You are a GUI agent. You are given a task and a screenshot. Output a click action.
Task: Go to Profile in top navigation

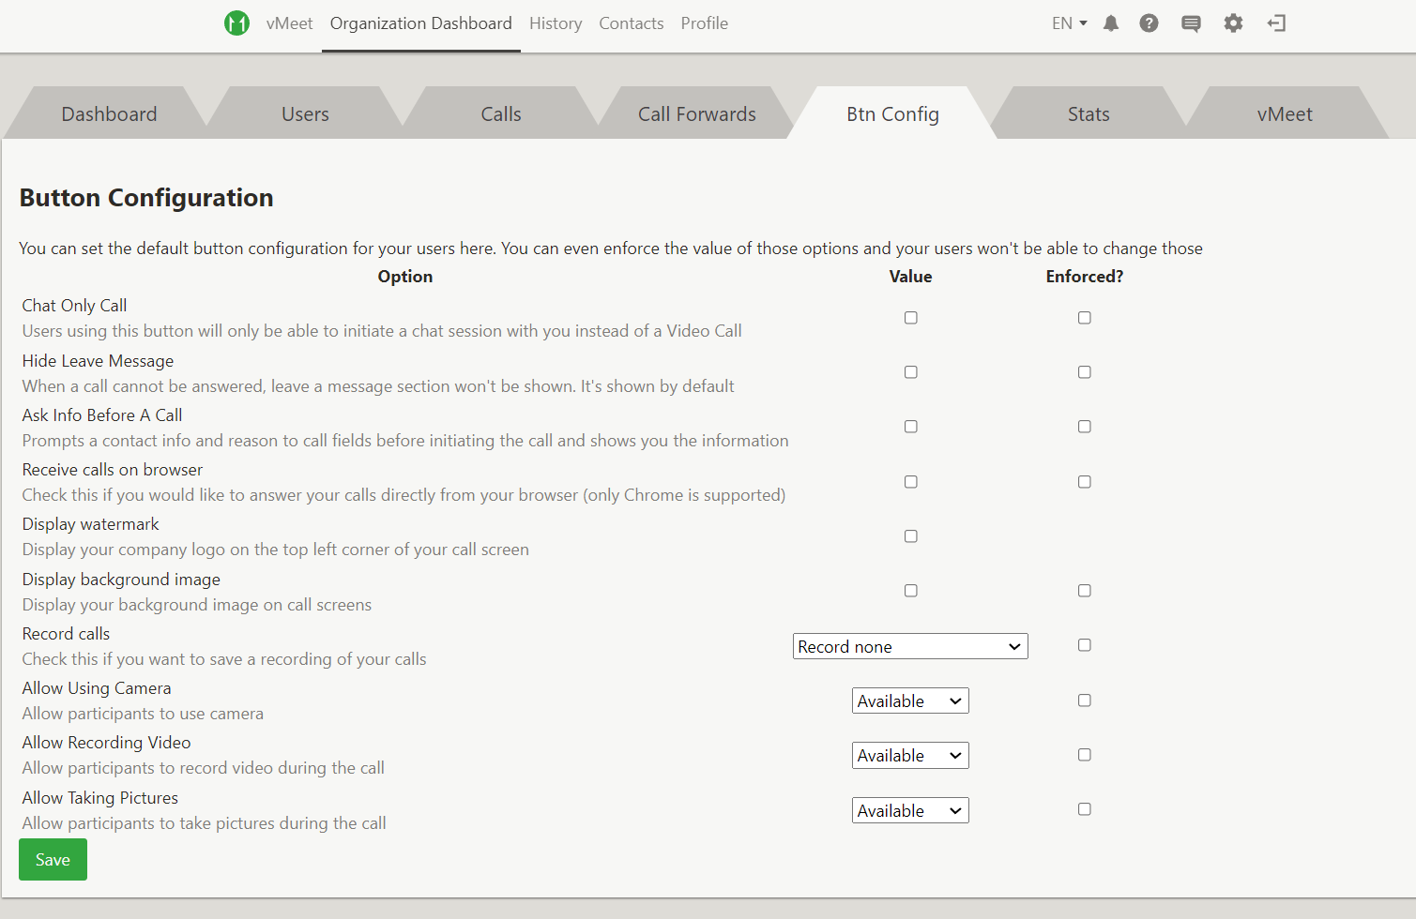coord(705,23)
